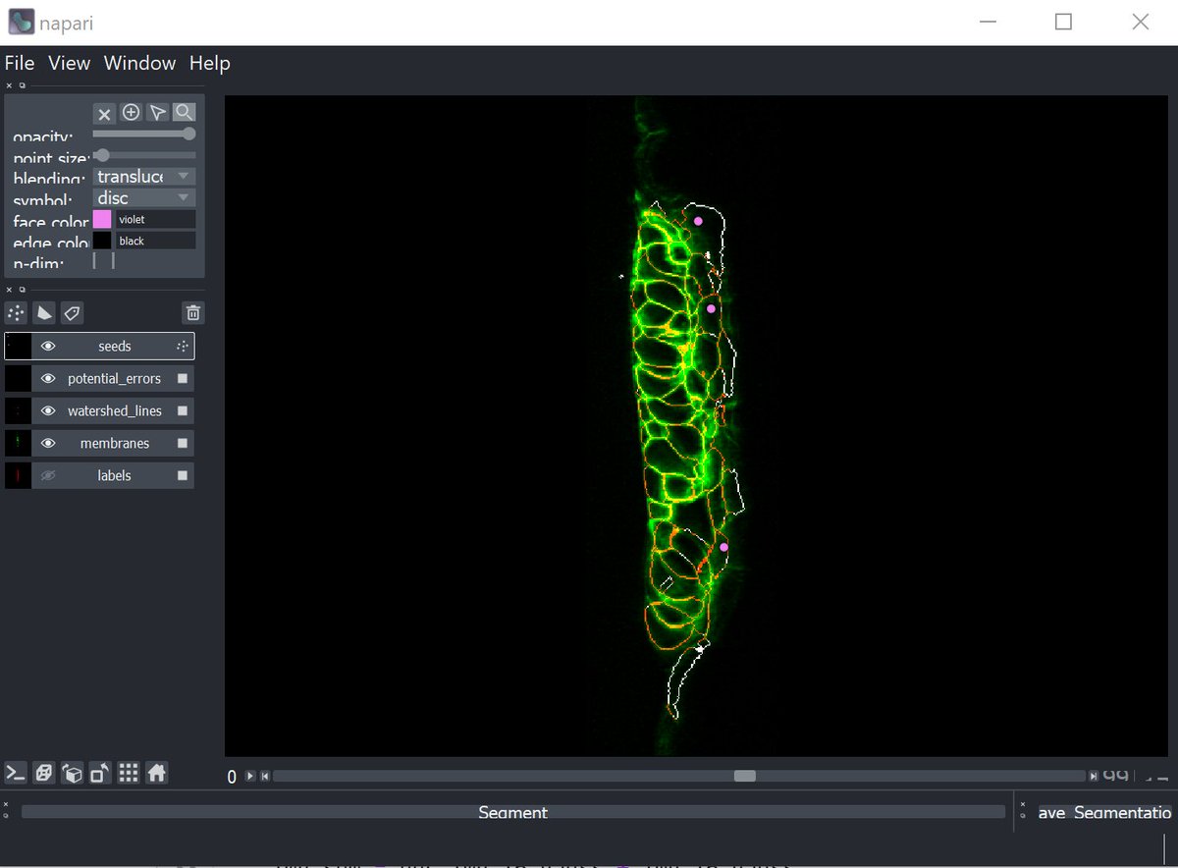Adjust the opacity slider

[143, 134]
